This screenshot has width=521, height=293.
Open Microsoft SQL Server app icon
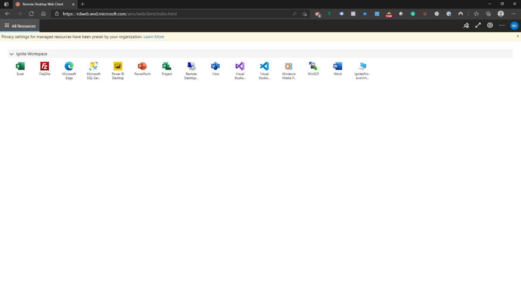pyautogui.click(x=93, y=70)
